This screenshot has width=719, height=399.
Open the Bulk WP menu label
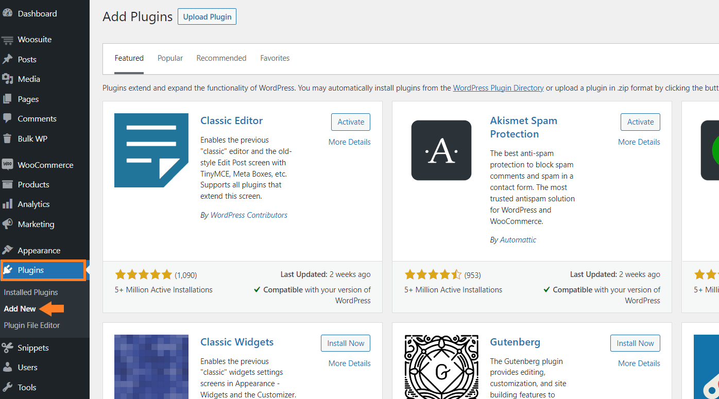coord(32,138)
